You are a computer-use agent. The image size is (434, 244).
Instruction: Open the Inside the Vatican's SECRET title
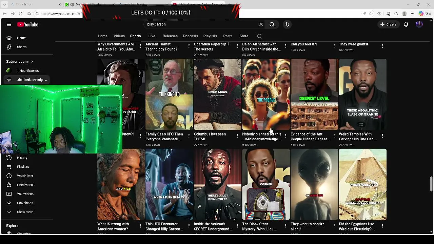click(213, 226)
